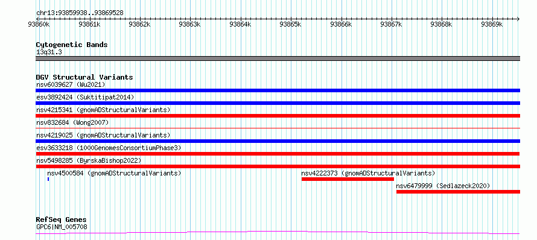This screenshot has height=240, width=537.
Task: Click the 93869k ruler tick label
Action: 492,24
